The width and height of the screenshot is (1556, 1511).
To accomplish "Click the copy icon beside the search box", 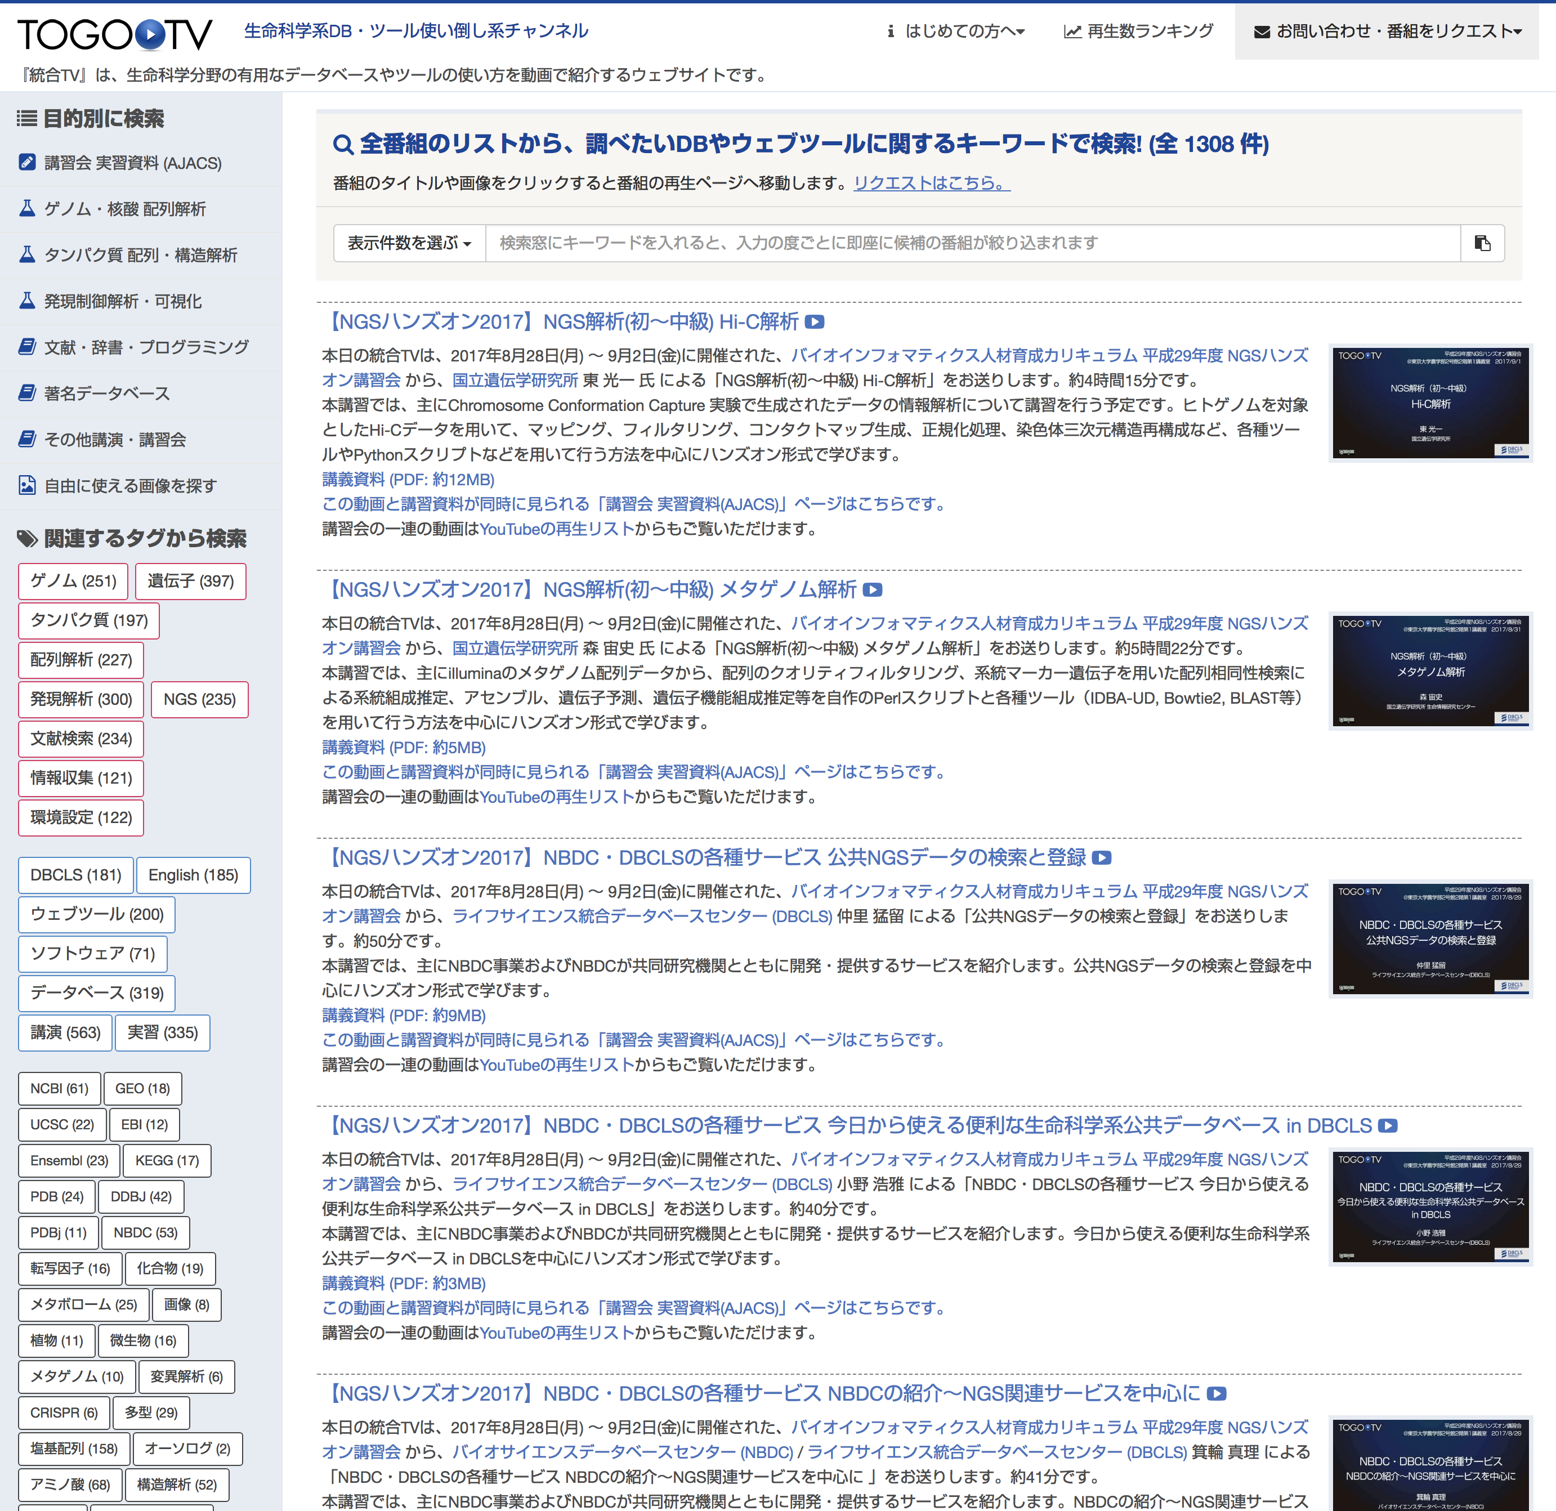I will pyautogui.click(x=1483, y=243).
